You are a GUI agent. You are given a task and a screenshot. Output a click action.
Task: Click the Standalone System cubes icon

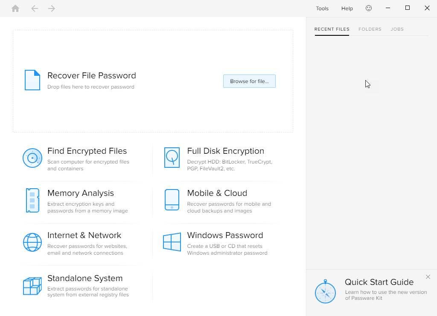coord(32,286)
